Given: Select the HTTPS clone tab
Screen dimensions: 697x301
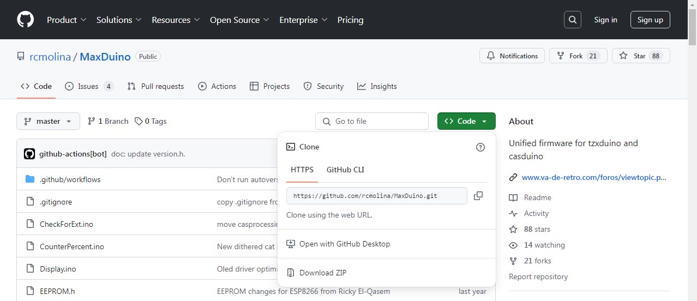Looking at the screenshot, I should click(302, 170).
